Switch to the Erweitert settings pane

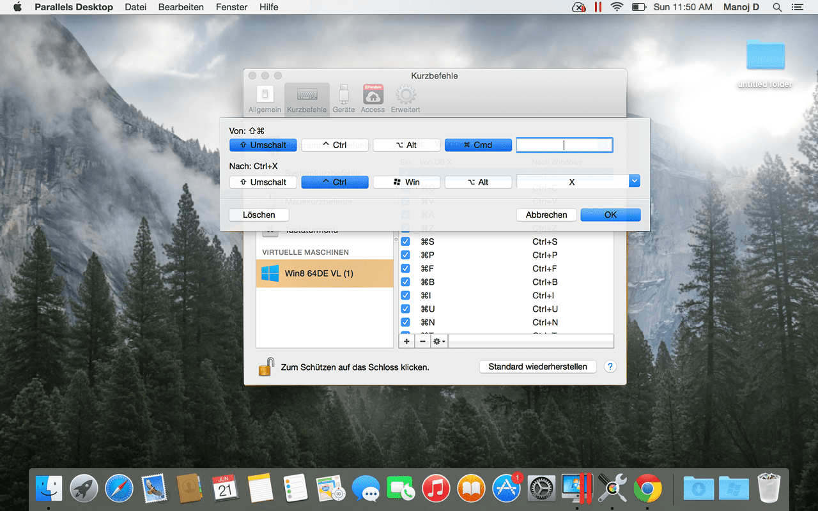(x=405, y=98)
